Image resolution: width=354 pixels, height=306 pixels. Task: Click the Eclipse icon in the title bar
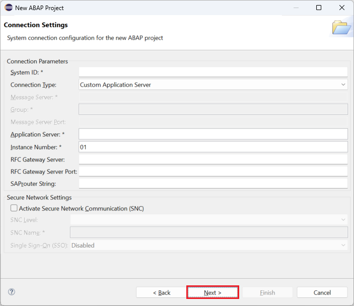9,8
